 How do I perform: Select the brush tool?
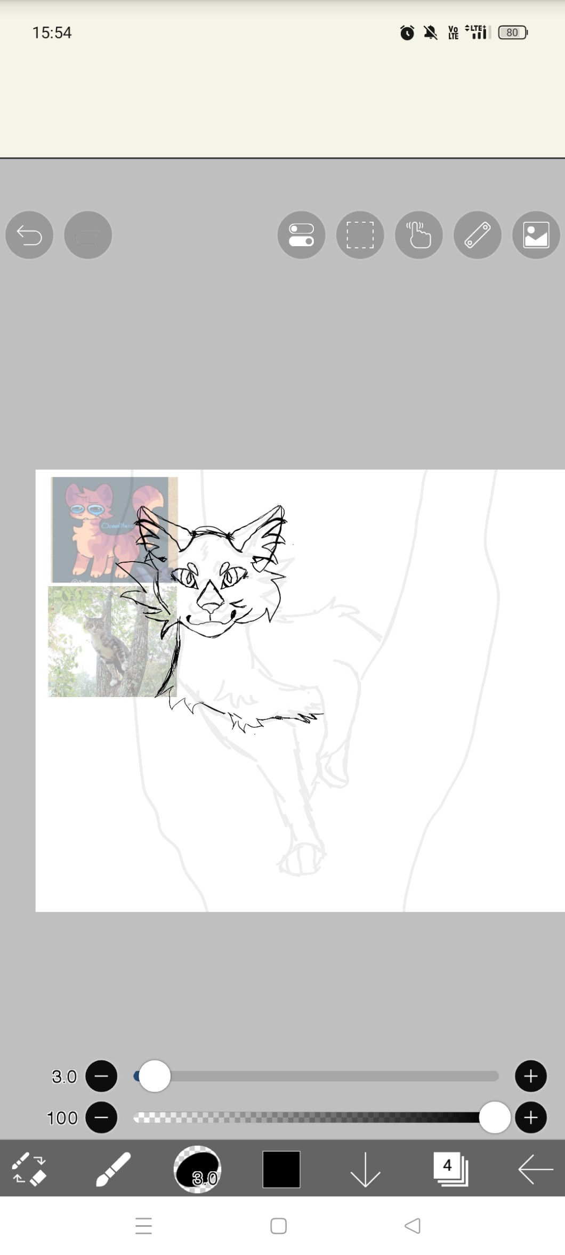tap(112, 1169)
